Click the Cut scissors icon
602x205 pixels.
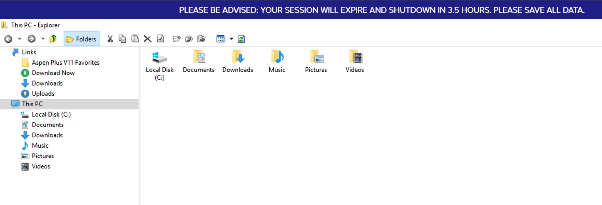click(x=110, y=39)
